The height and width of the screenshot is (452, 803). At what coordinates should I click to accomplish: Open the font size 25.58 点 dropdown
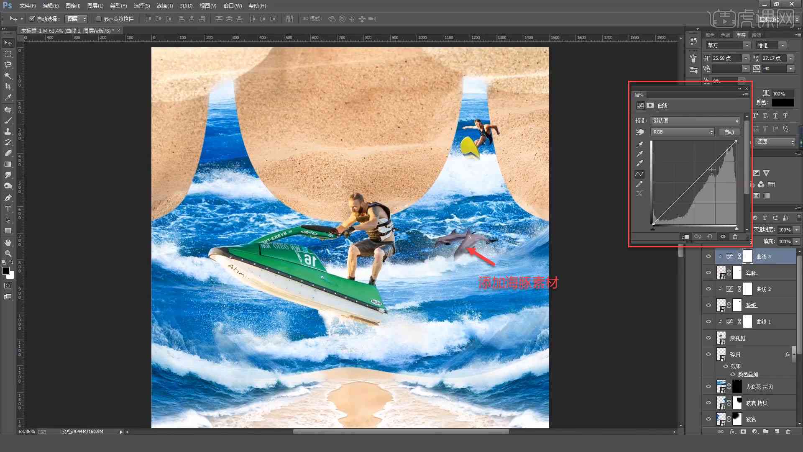tap(746, 58)
